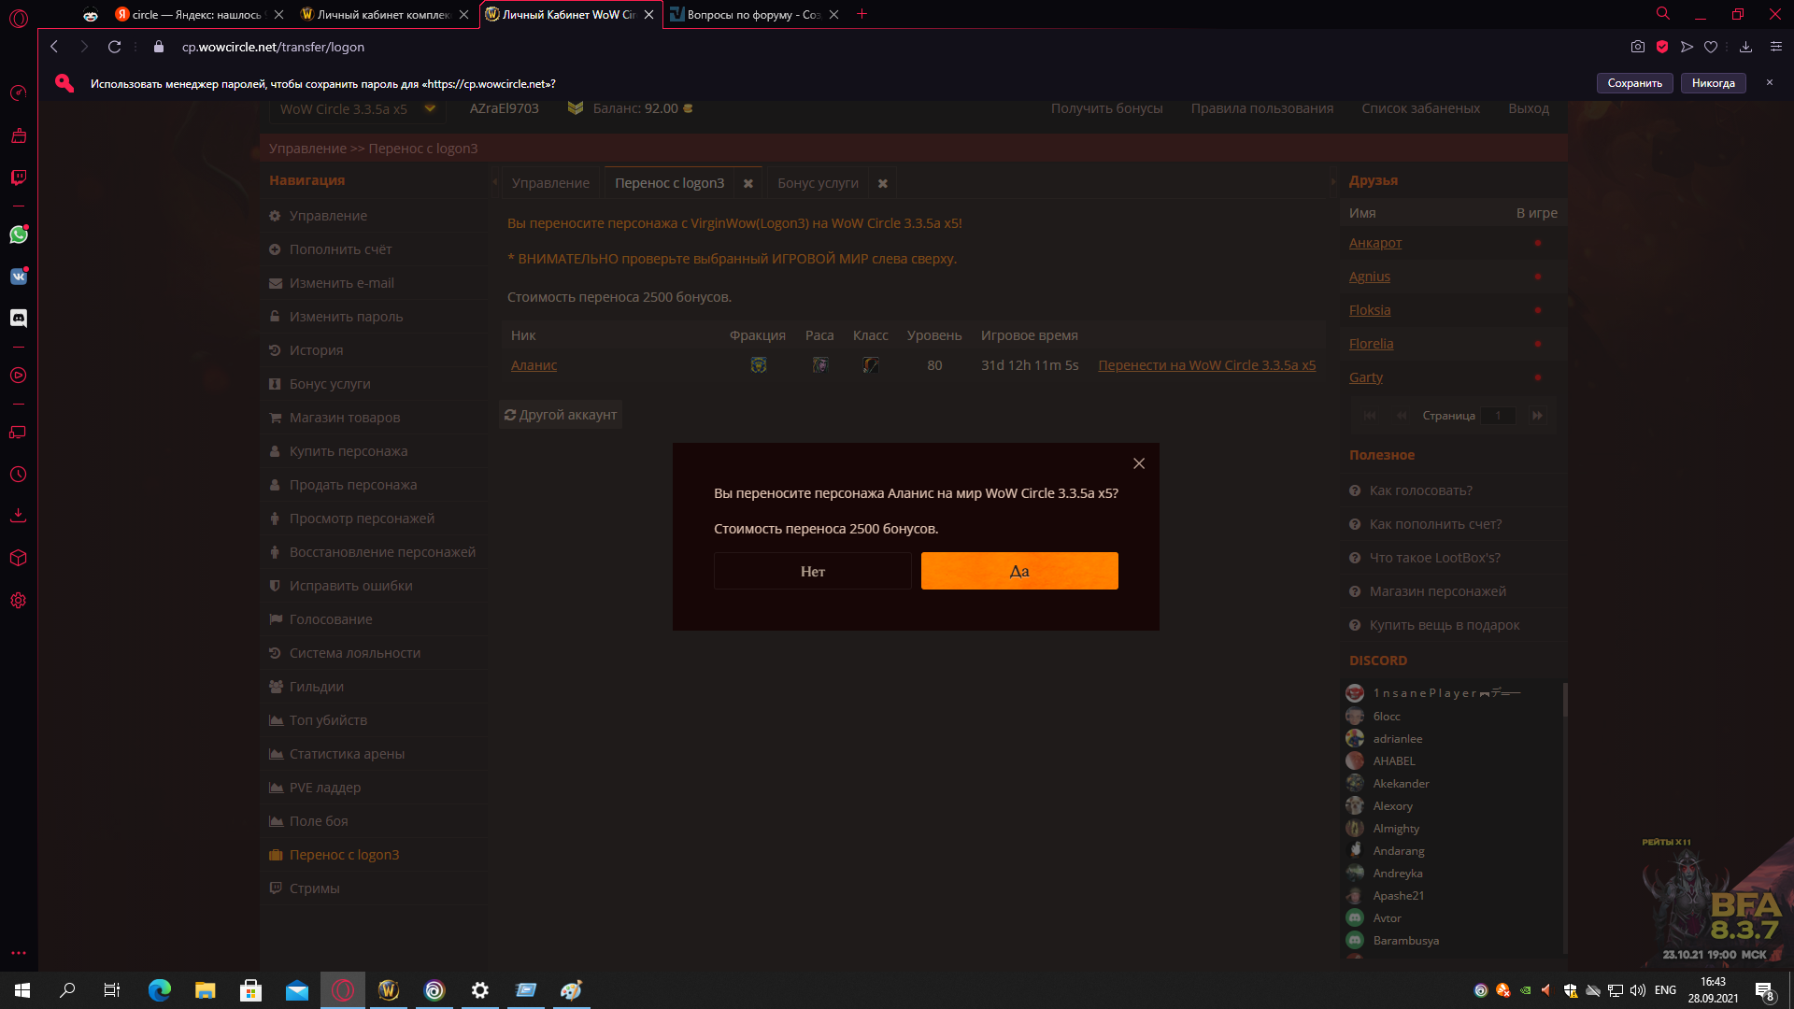
Task: Launch World of Warcraft taskbar icon
Action: click(389, 990)
